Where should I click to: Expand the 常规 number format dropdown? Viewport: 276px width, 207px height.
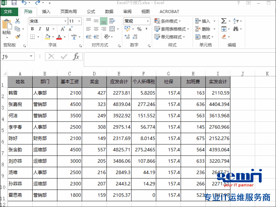click(x=148, y=21)
